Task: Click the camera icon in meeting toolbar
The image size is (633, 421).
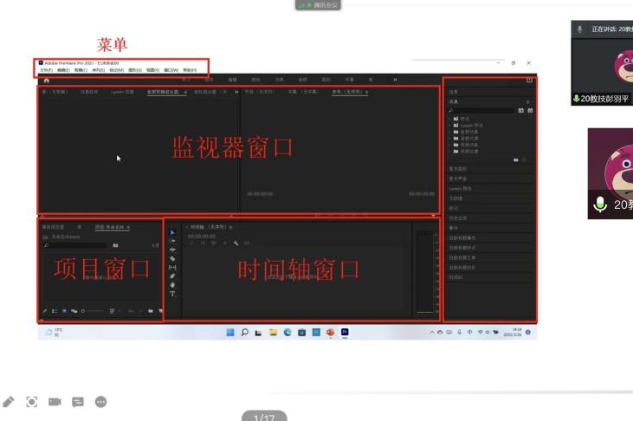Action: pyautogui.click(x=55, y=402)
